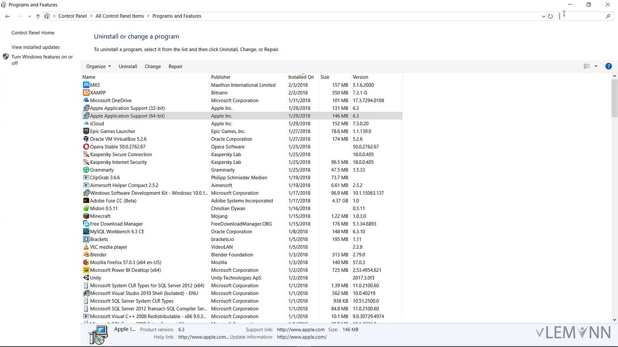Click the VLC media player cone icon
Image resolution: width=618 pixels, height=347 pixels.
click(x=86, y=247)
